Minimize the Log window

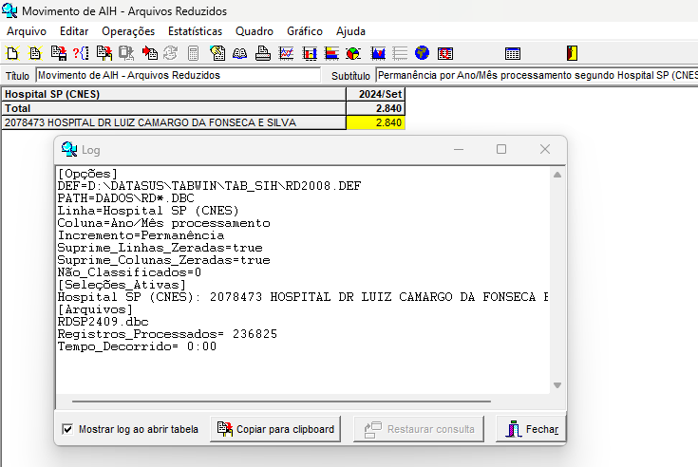(x=459, y=149)
